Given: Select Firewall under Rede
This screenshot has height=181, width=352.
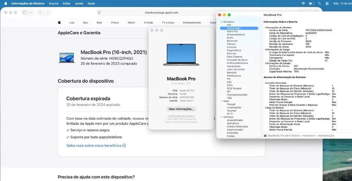Looking at the screenshot, I should pyautogui.click(x=231, y=104).
